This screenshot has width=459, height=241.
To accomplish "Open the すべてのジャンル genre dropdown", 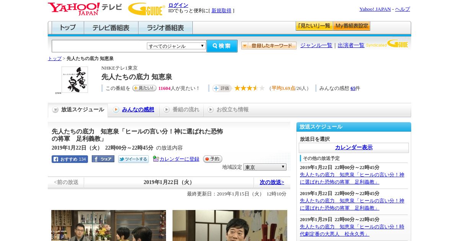I will pos(176,46).
